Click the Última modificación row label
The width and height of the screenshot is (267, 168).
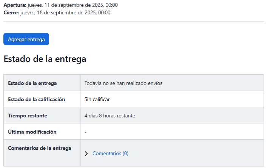pyautogui.click(x=32, y=132)
